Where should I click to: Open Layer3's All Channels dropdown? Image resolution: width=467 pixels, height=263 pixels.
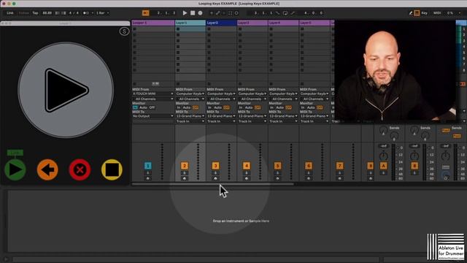[252, 99]
